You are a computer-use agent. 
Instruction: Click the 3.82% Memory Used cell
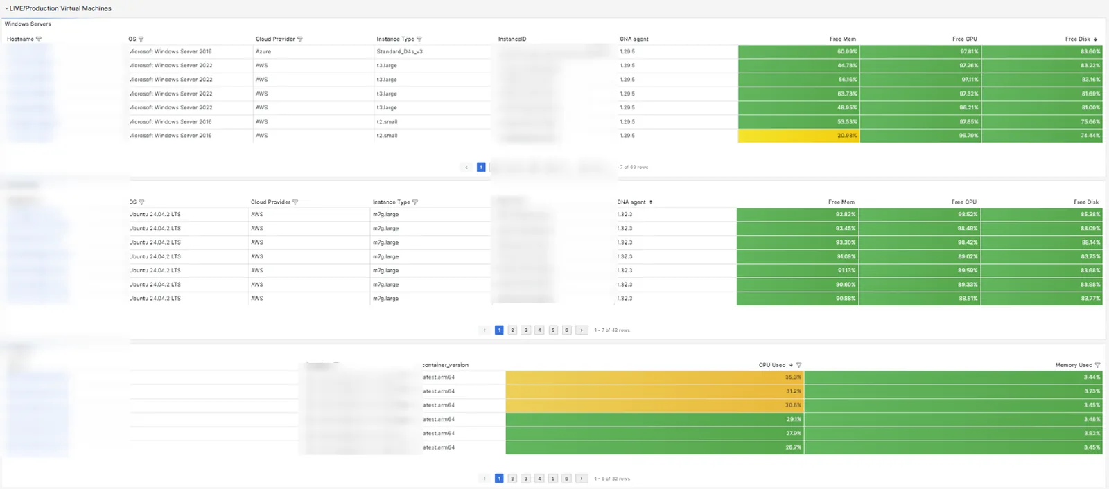954,434
